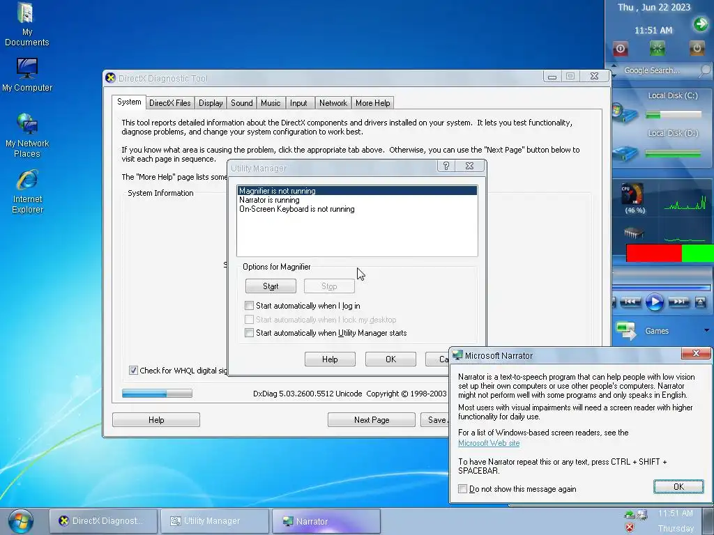Launch Internet Explorer desktop icon
This screenshot has width=714, height=535.
(27, 191)
